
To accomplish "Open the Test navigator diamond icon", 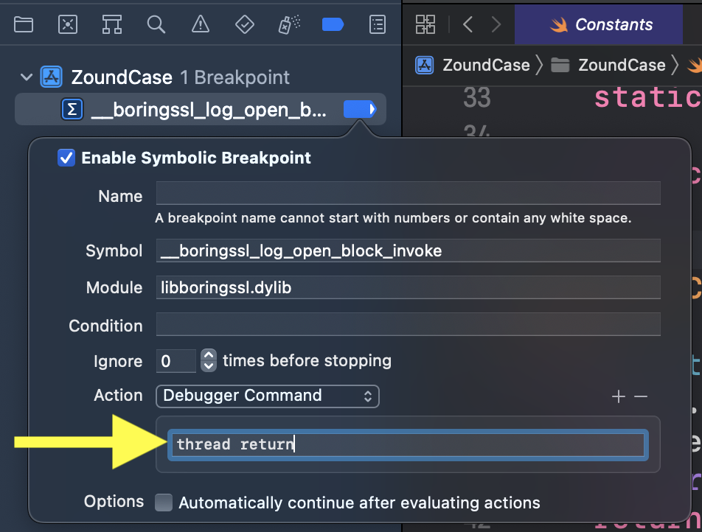I will pyautogui.click(x=244, y=24).
